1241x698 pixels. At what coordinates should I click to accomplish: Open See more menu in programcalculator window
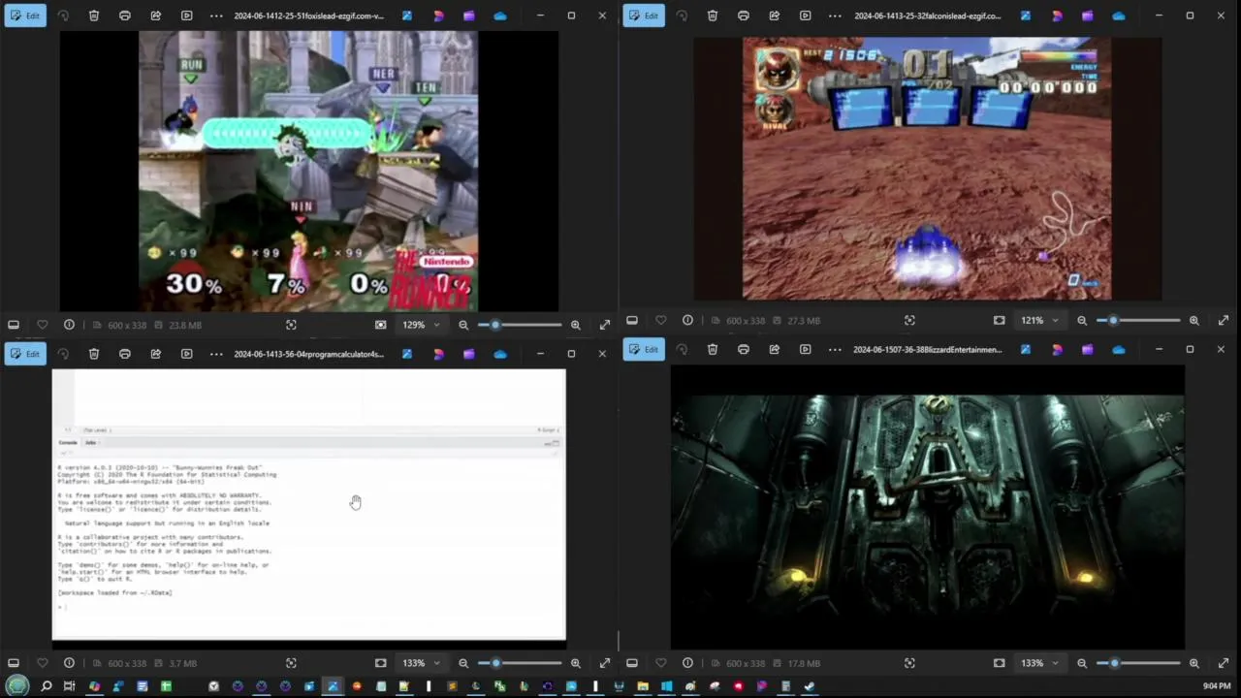coord(216,354)
